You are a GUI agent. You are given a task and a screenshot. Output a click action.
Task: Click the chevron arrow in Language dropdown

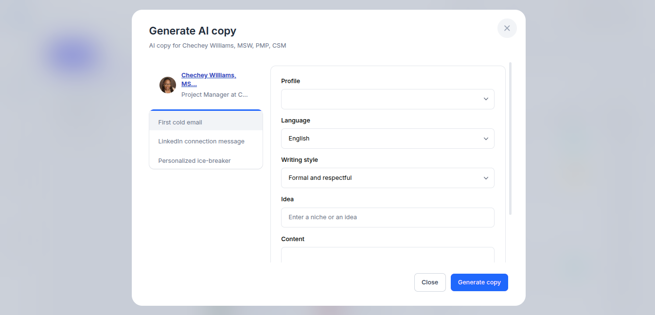[x=486, y=139]
